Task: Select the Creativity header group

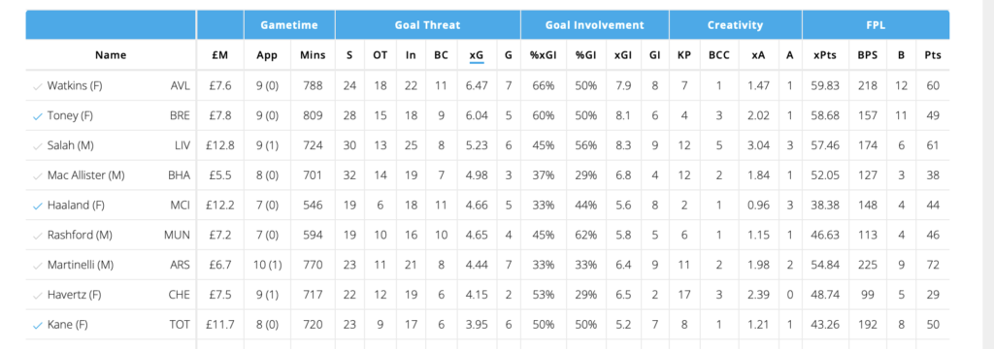Action: 736,25
